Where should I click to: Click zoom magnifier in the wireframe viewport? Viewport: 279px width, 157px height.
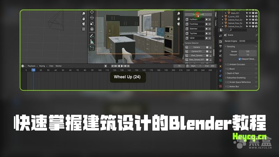coord(83,14)
